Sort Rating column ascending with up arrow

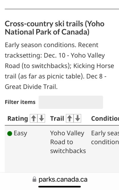pos(34,118)
